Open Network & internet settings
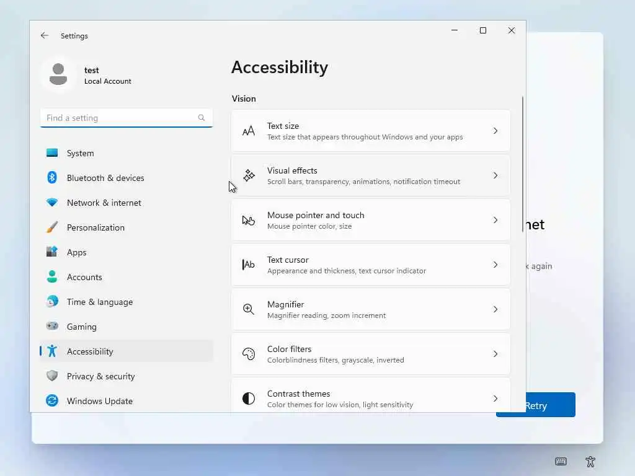635x476 pixels. 127,203
